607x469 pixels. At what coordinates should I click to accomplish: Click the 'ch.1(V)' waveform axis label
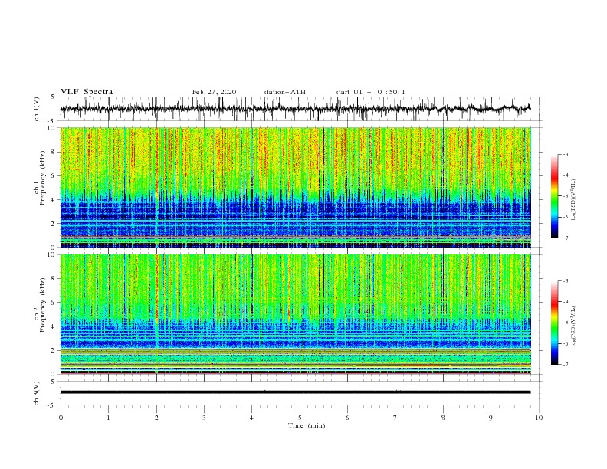tap(37, 109)
